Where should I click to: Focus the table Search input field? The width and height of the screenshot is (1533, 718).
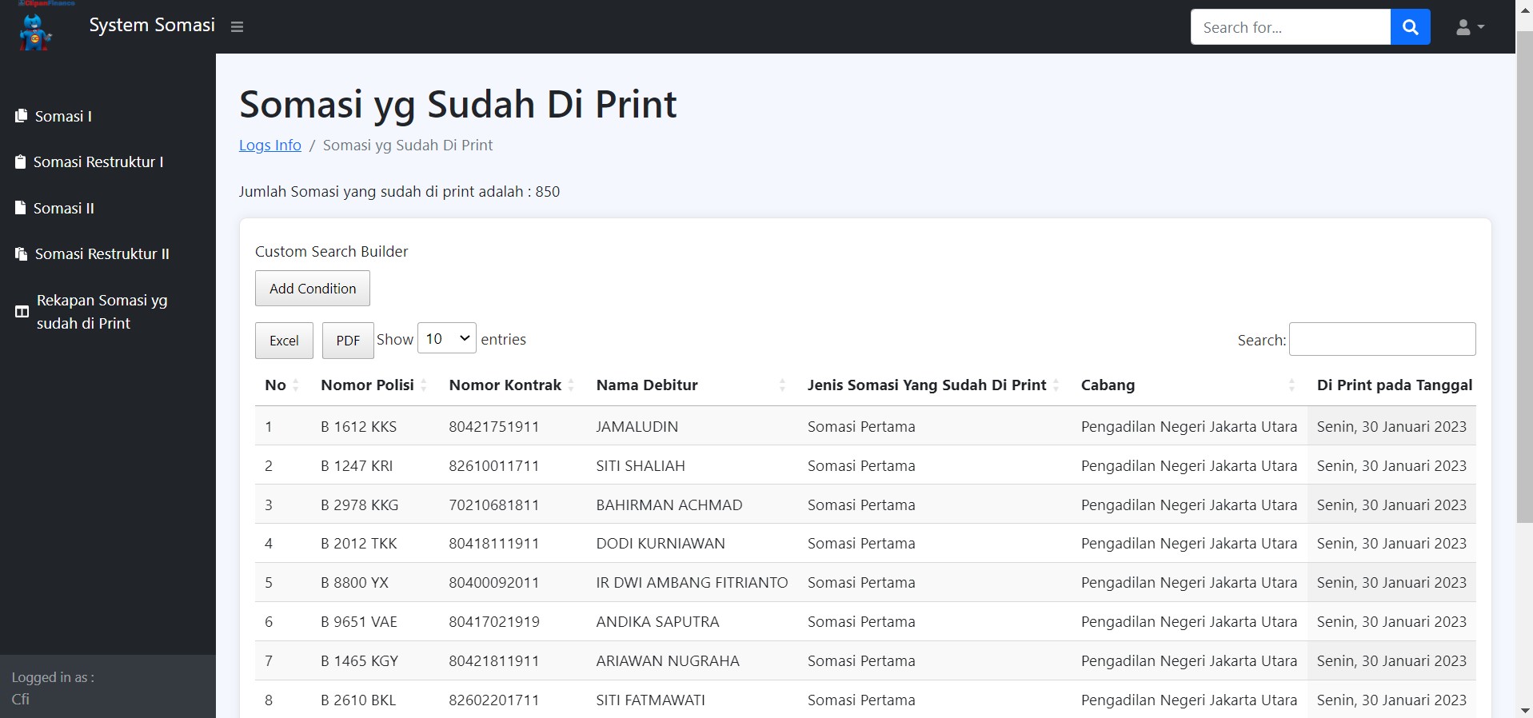1382,339
